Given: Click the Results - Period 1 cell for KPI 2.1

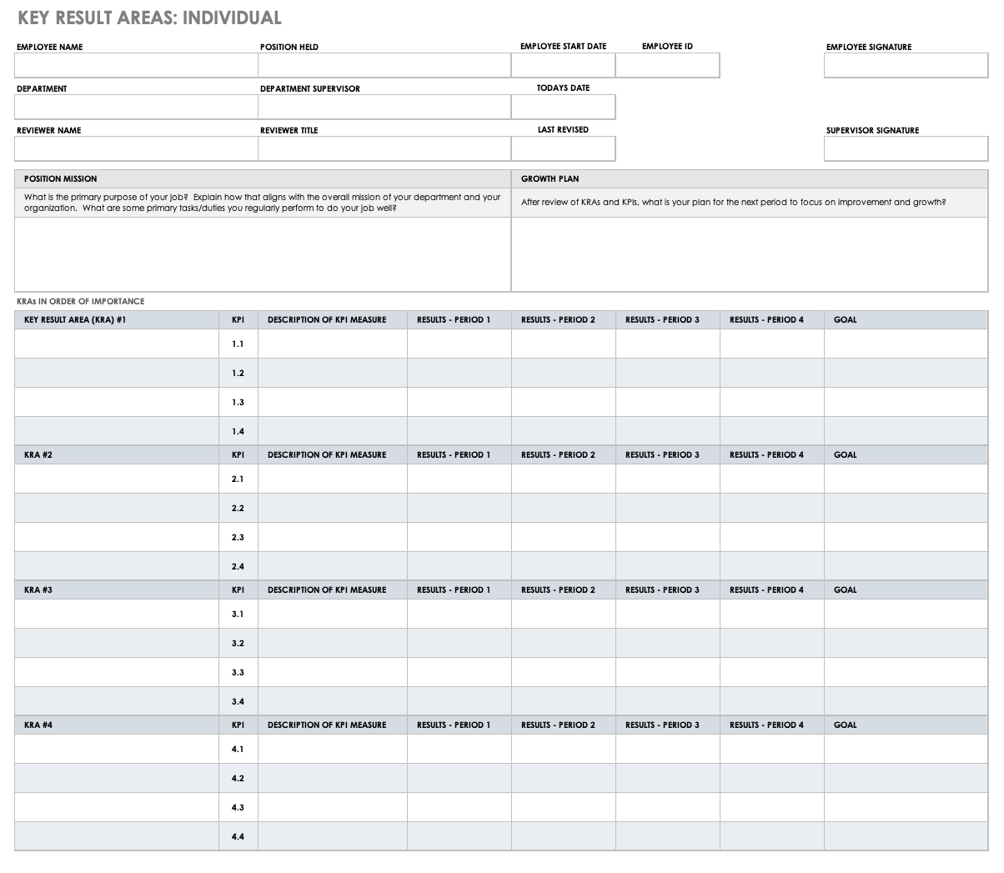Looking at the screenshot, I should pyautogui.click(x=458, y=478).
